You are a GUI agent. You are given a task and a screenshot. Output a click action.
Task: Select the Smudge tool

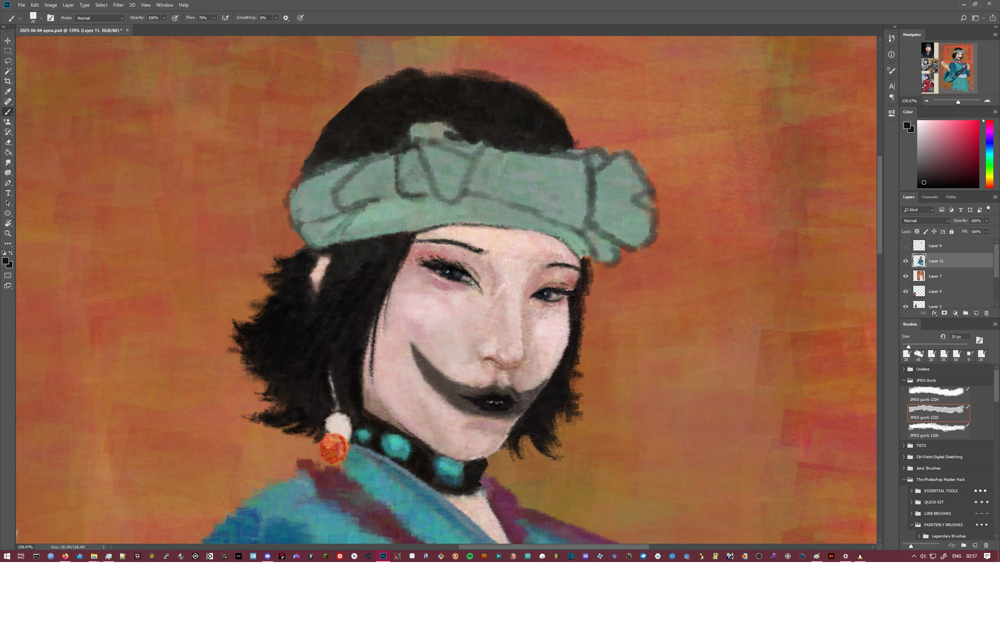pyautogui.click(x=8, y=162)
